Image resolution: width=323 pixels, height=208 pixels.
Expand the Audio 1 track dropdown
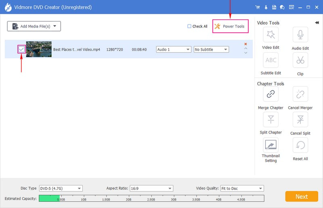pos(174,49)
